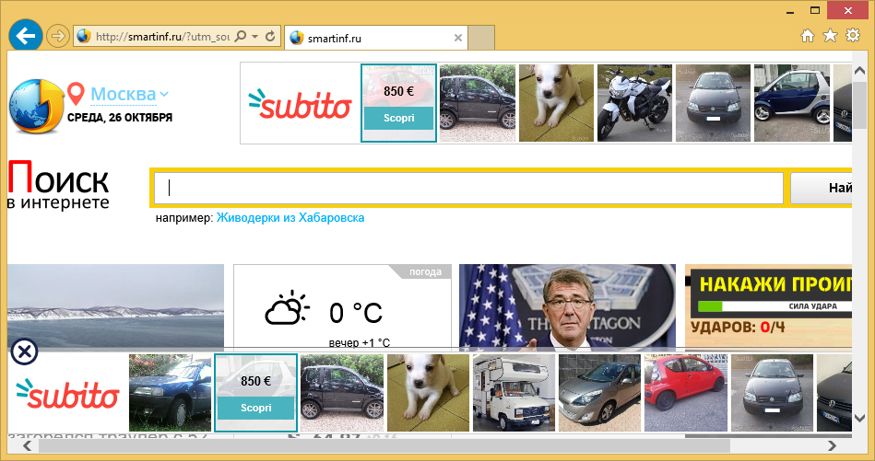The height and width of the screenshot is (461, 875).
Task: Click the weather cloud-sun icon
Action: [287, 307]
